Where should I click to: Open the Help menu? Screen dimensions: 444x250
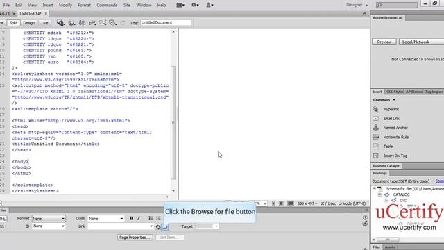point(162,5)
